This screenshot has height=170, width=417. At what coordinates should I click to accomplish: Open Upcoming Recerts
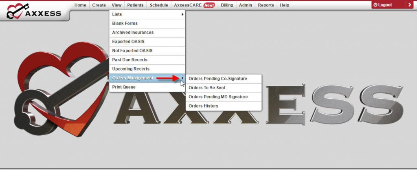point(147,69)
